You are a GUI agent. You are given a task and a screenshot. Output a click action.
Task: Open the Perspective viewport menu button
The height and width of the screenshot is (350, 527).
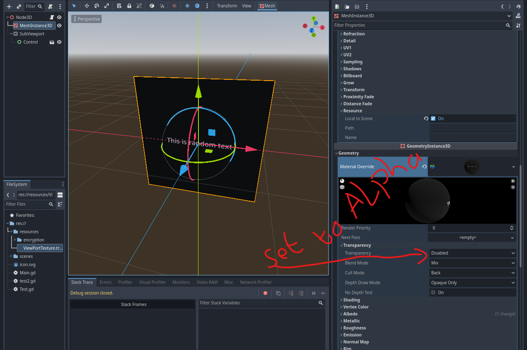tap(86, 19)
